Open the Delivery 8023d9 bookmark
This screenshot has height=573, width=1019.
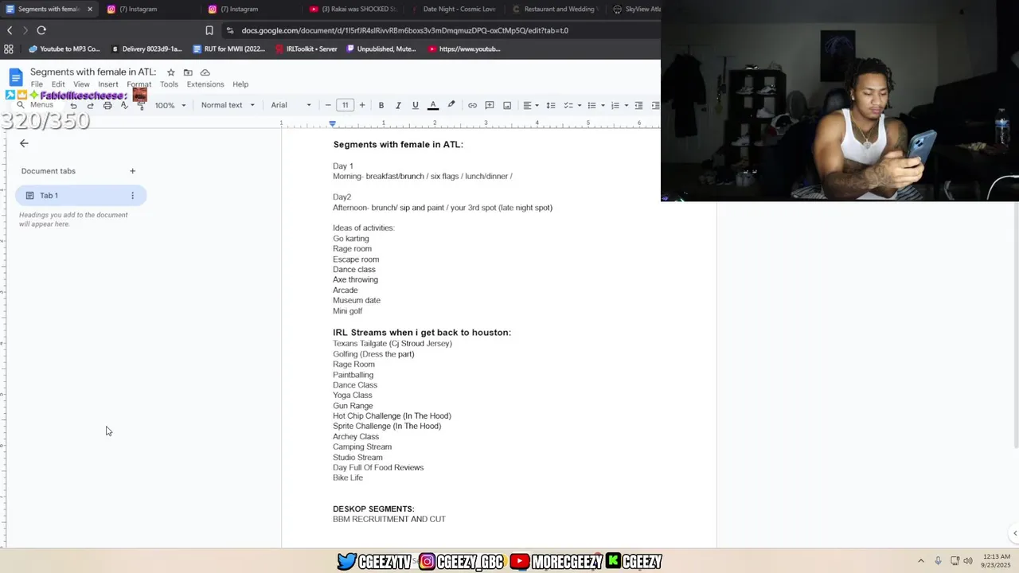tap(146, 49)
